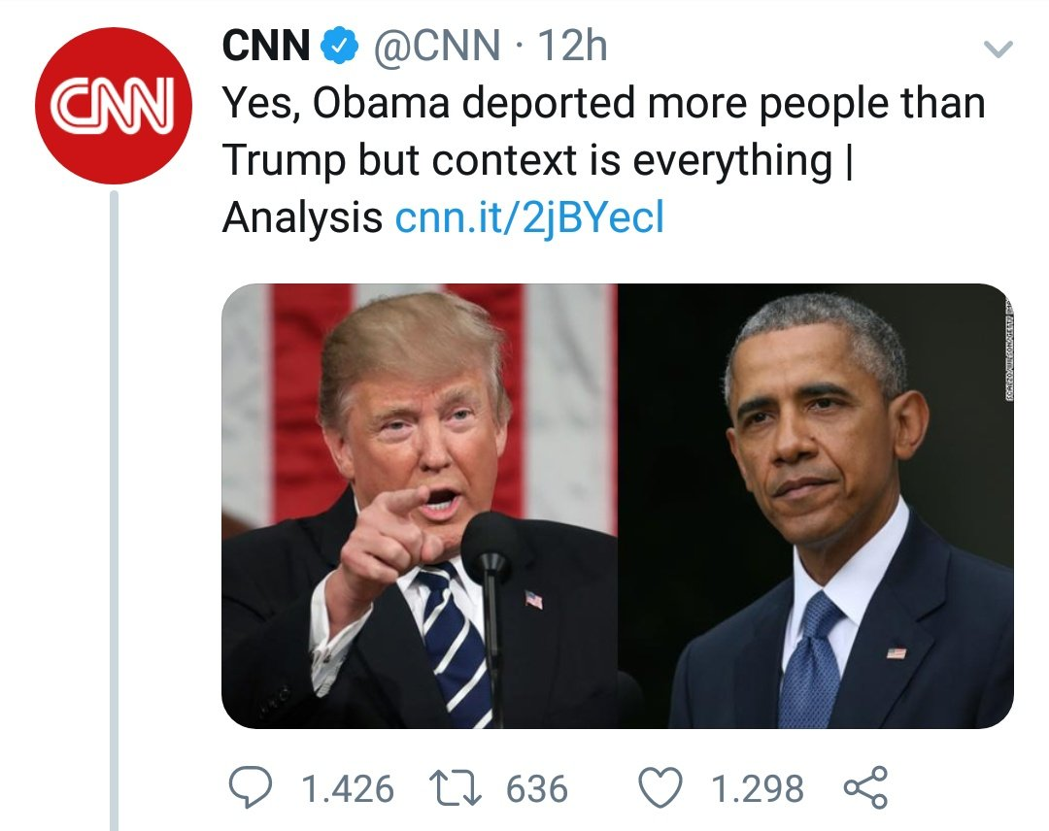This screenshot has height=831, width=1049.
Task: Click the blue verified badge
Action: [x=341, y=47]
